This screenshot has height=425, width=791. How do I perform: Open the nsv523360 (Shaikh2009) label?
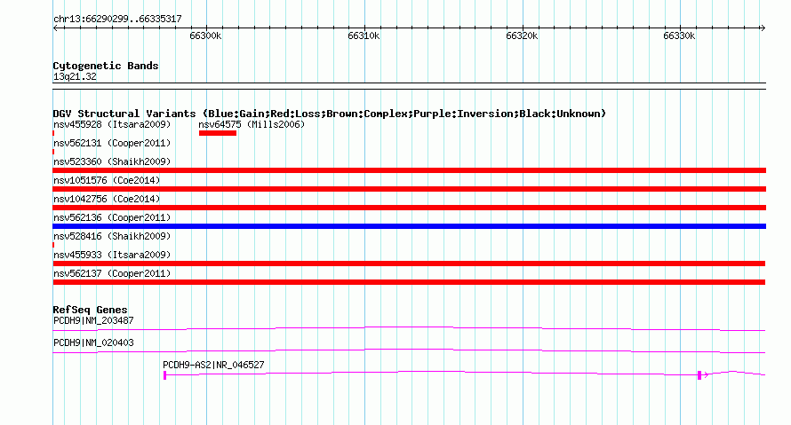112,161
